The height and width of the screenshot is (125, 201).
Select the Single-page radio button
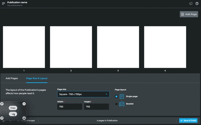pyautogui.click(x=116, y=96)
